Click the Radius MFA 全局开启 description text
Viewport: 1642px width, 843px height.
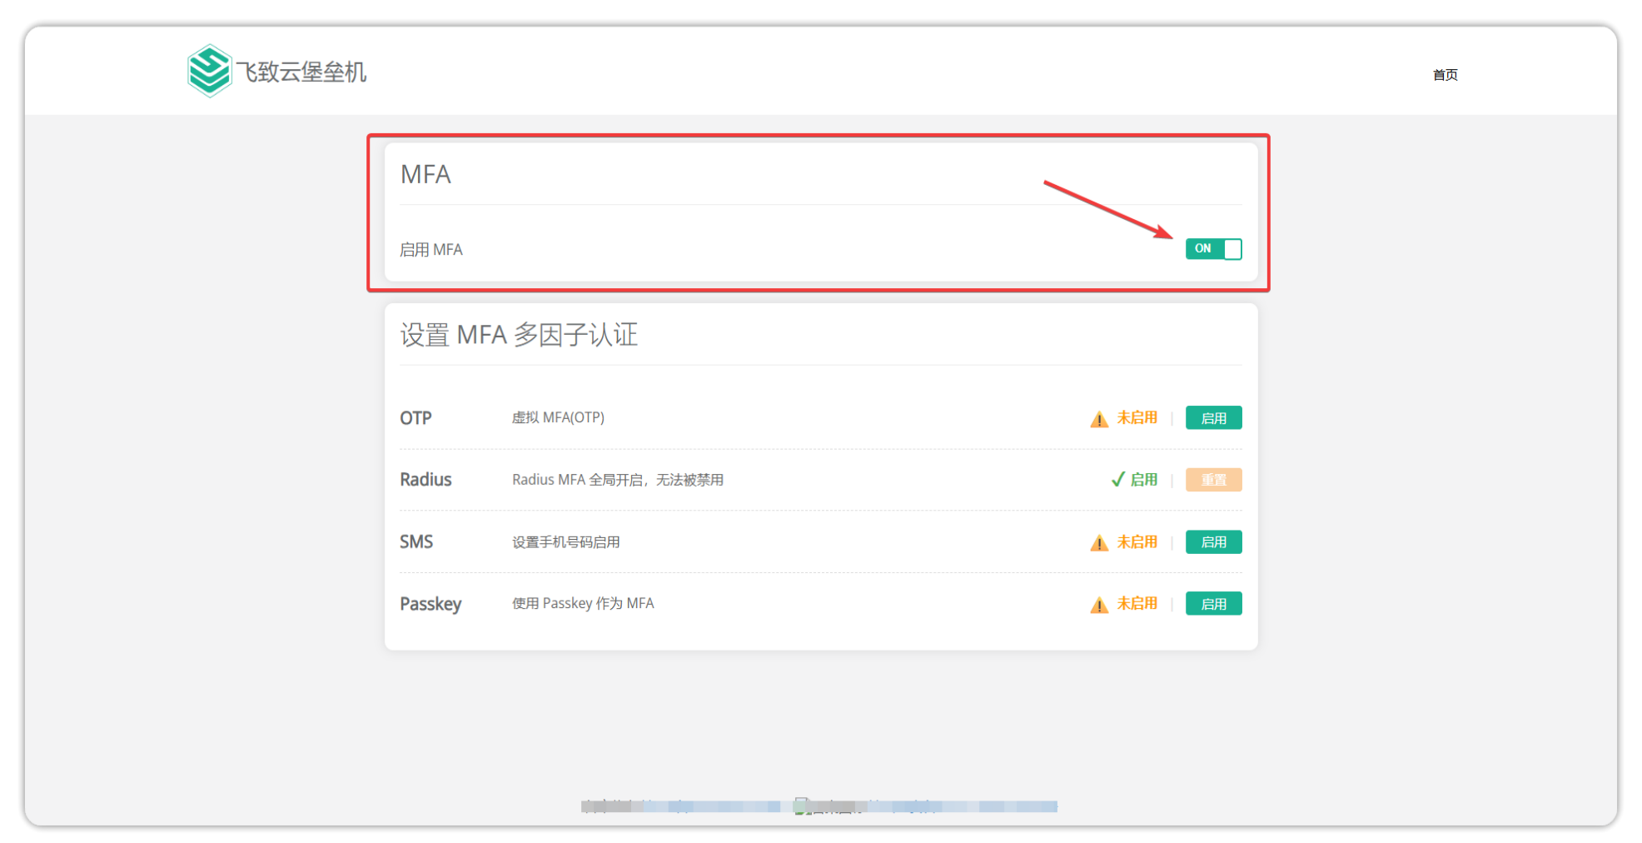click(x=617, y=480)
